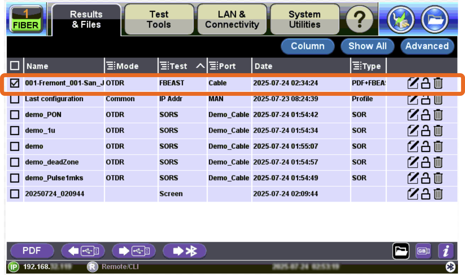The width and height of the screenshot is (465, 275).
Task: Toggle the select-all checkbox in header
Action: tap(15, 66)
